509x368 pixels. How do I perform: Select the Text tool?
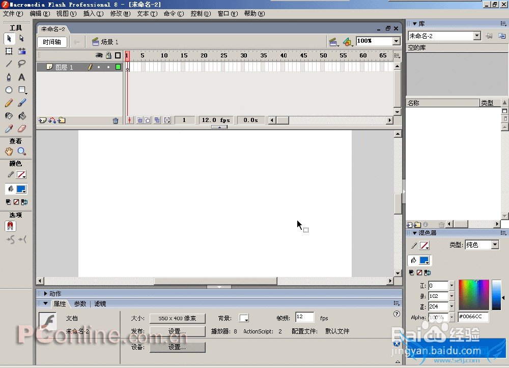tap(22, 77)
